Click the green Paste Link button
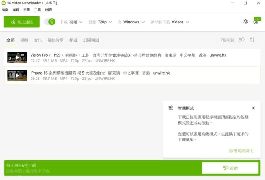This screenshot has height=180, width=265. (x=22, y=22)
